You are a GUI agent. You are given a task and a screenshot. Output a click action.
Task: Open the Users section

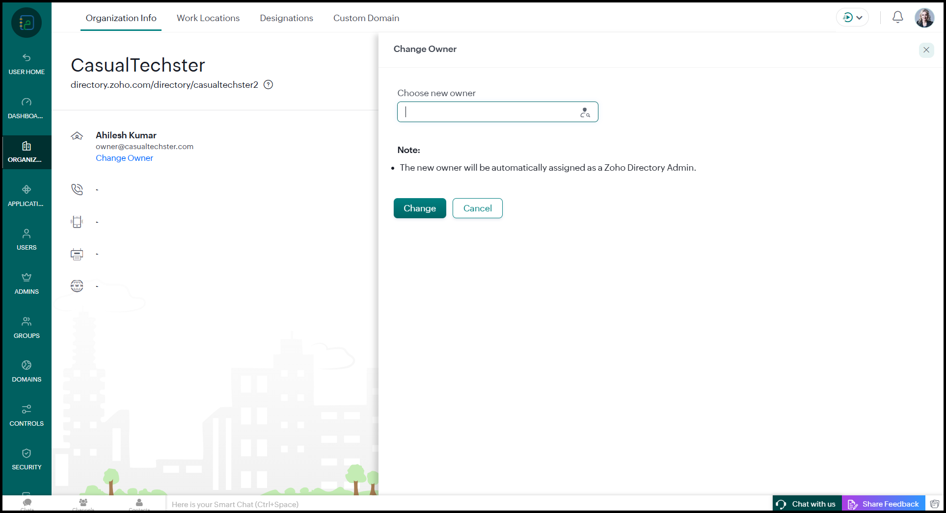[x=27, y=240]
